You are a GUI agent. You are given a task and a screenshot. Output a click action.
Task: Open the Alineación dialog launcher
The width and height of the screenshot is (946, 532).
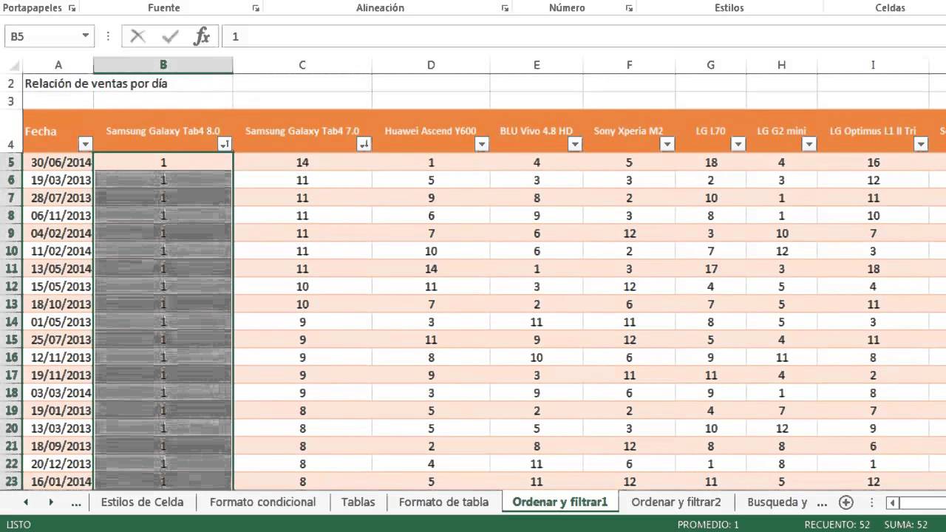pyautogui.click(x=505, y=8)
